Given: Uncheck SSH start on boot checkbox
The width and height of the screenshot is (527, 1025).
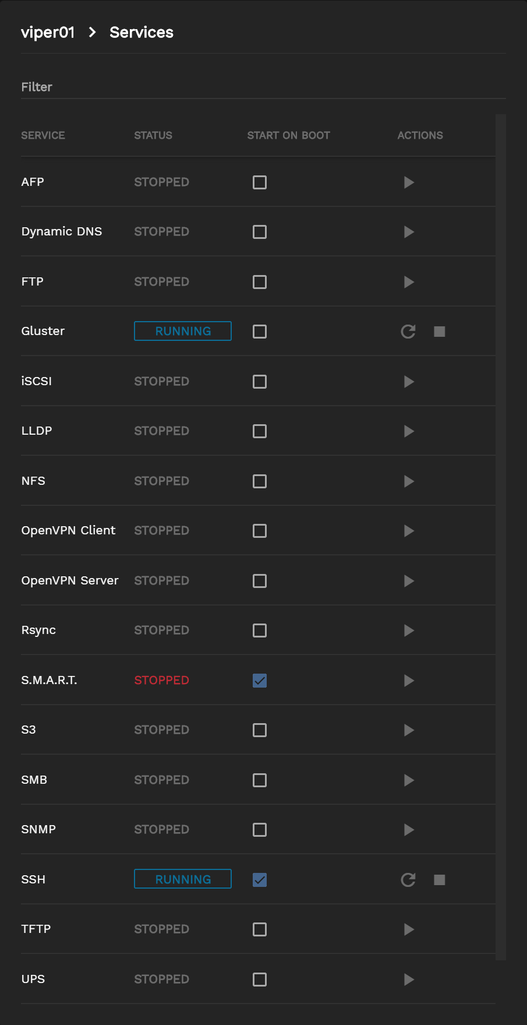Looking at the screenshot, I should 260,880.
